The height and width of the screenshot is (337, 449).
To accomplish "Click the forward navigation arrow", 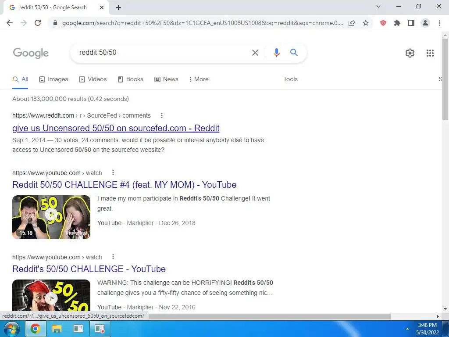I will (24, 23).
